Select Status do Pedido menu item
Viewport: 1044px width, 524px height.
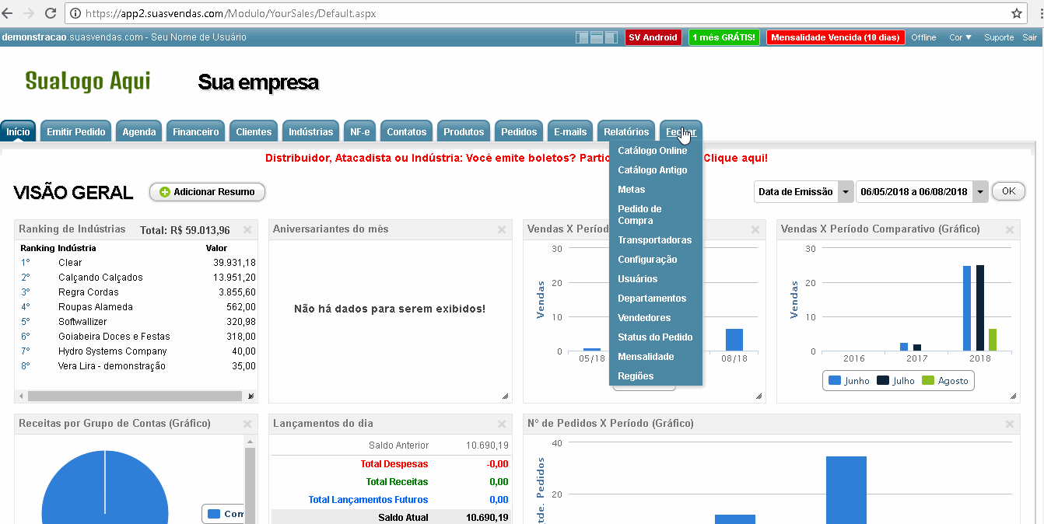click(656, 337)
